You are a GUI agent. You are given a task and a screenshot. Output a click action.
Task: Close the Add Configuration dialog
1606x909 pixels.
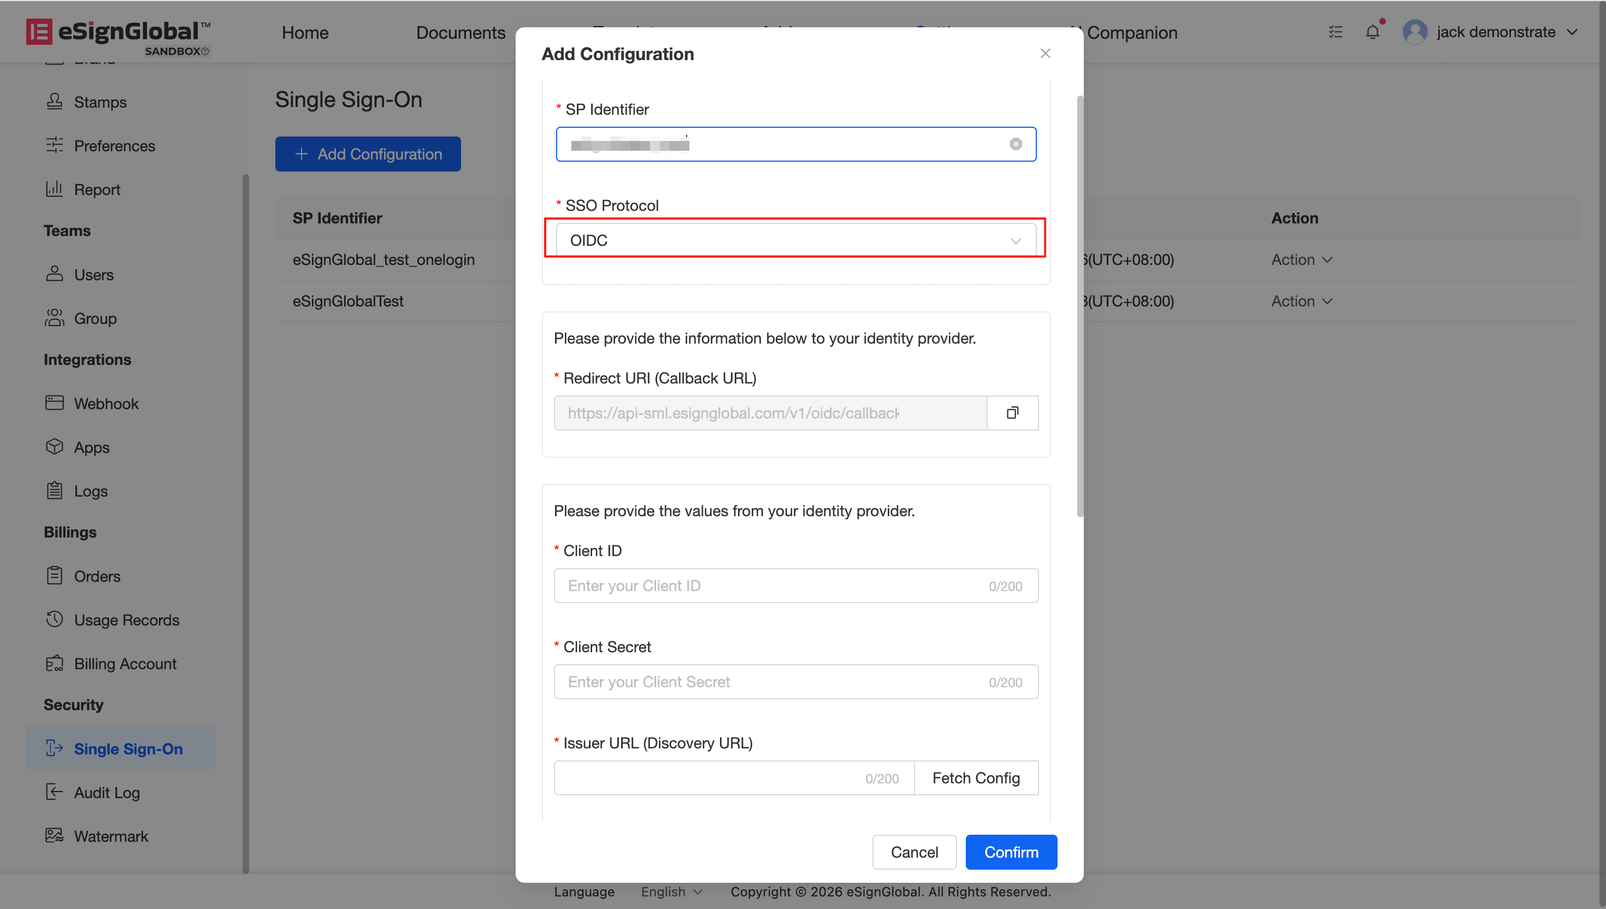[1045, 54]
